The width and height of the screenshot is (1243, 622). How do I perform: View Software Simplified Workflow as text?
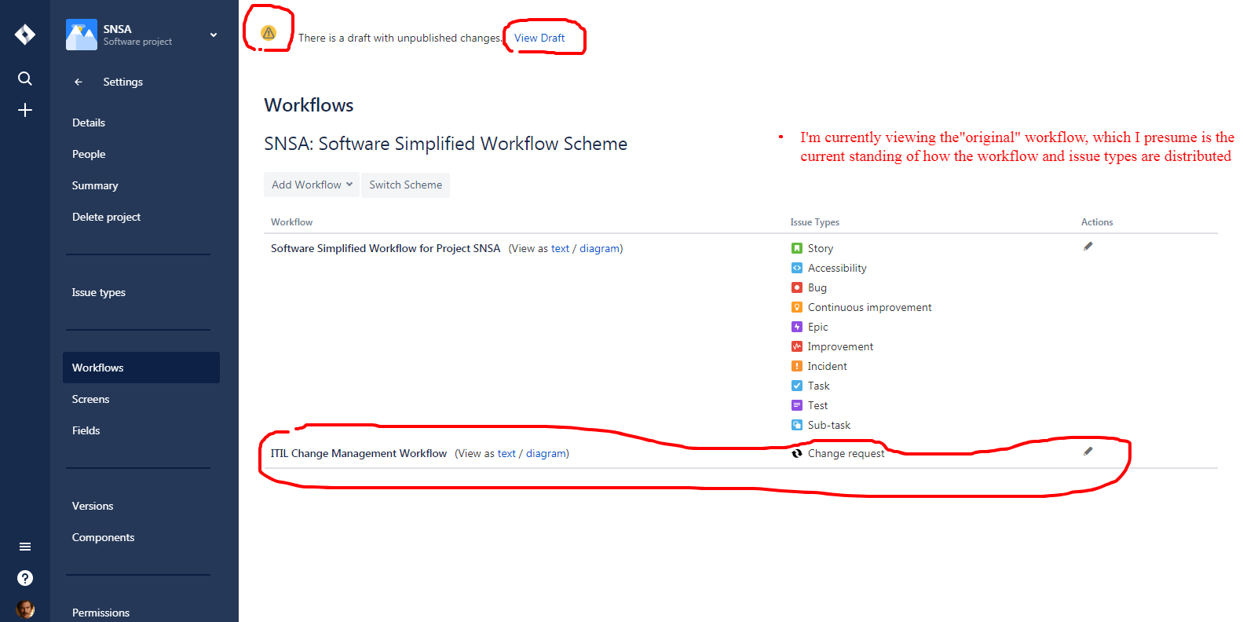(x=560, y=248)
